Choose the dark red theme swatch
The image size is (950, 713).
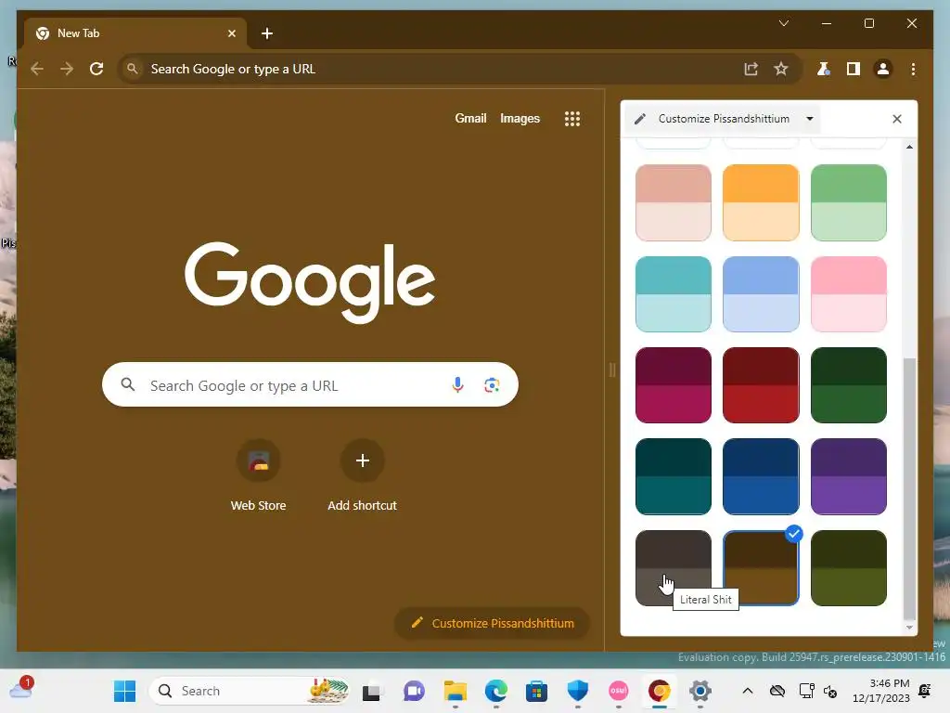pyautogui.click(x=761, y=385)
